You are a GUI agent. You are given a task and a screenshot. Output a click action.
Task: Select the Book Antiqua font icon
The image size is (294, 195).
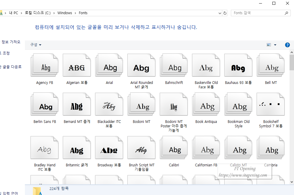pyautogui.click(x=206, y=104)
